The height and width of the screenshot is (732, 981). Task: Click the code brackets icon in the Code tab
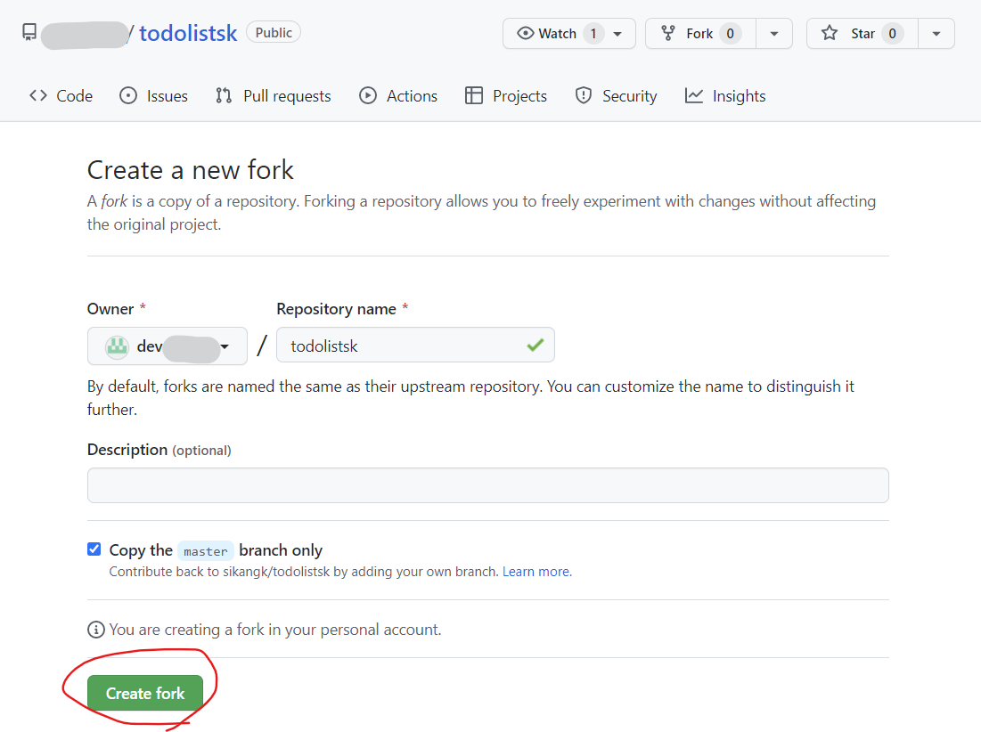[x=38, y=95]
